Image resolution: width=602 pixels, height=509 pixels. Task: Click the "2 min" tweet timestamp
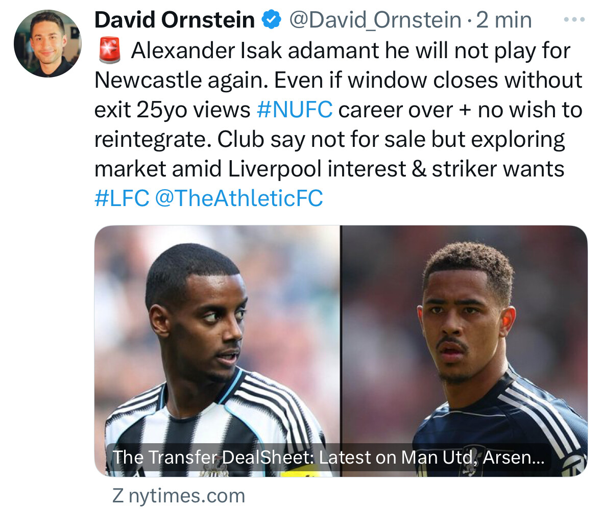coord(503,20)
